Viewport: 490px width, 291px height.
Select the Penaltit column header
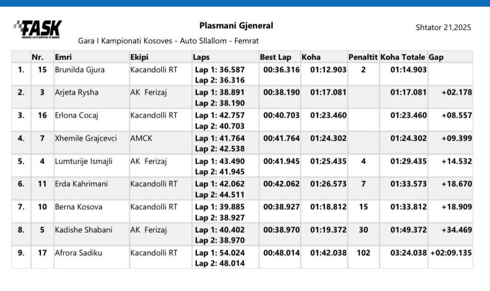363,57
